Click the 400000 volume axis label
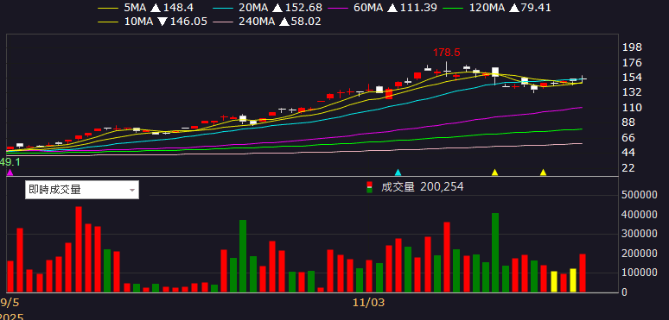The height and width of the screenshot is (320, 669). coord(640,215)
